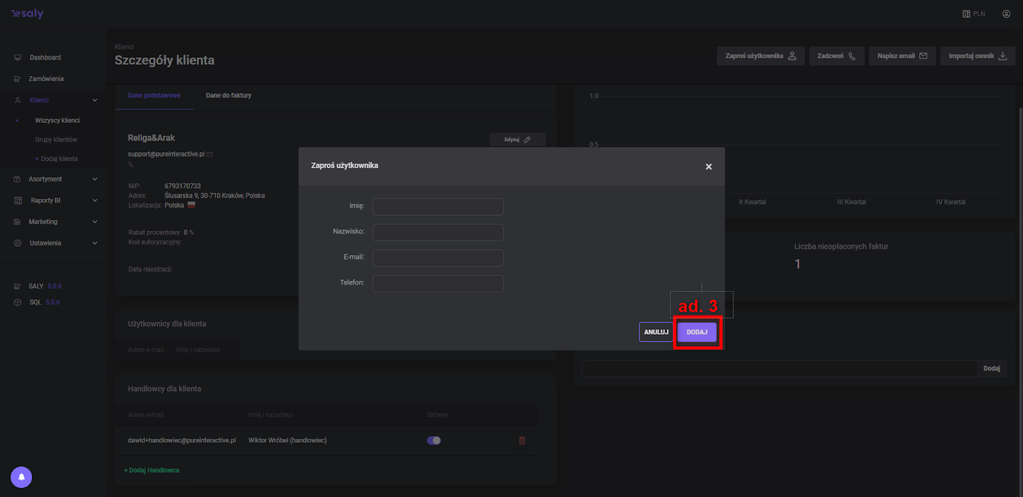Click Importuj cennik download button
Viewport: 1023px width, 497px height.
pyautogui.click(x=977, y=56)
